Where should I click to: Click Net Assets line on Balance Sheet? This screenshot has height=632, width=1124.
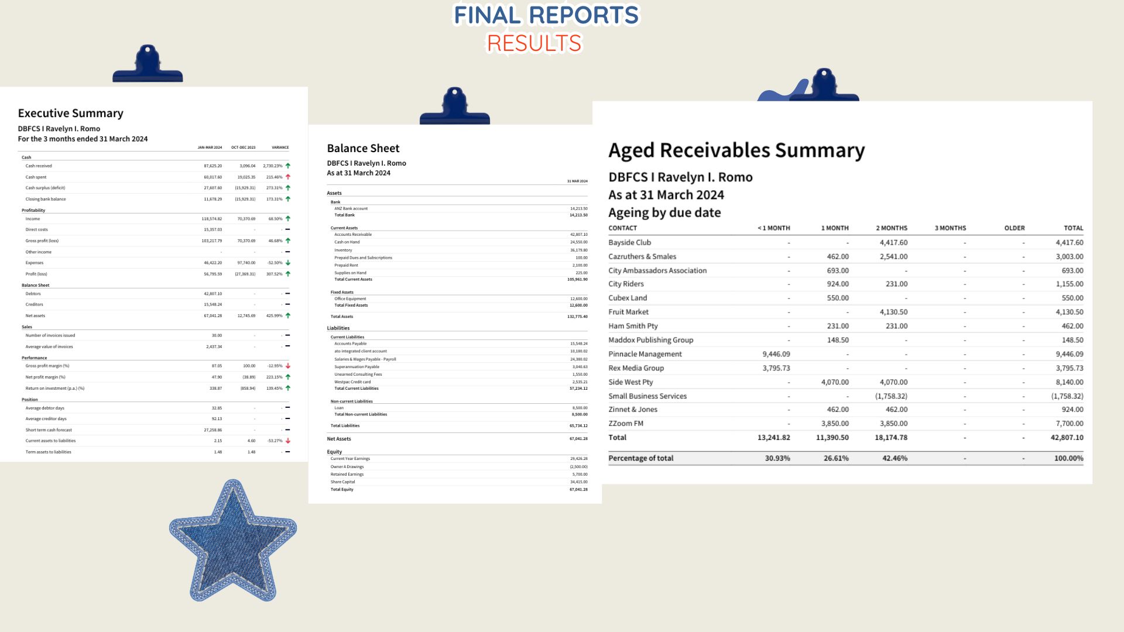coord(457,439)
